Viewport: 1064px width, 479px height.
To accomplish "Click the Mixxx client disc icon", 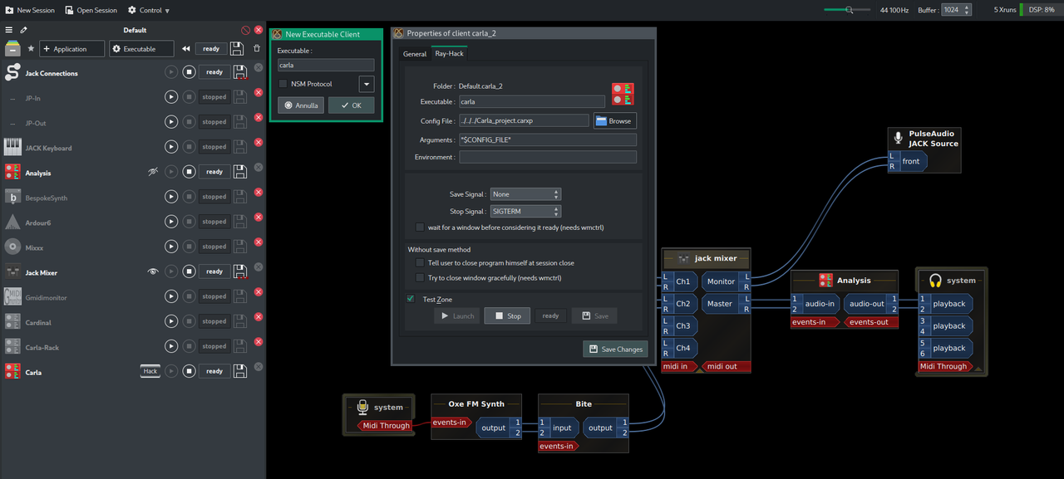I will pos(12,247).
